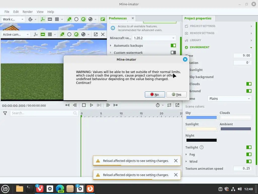258x194 pixels.
Task: Open the Work camera dropdown
Action: tap(13, 19)
